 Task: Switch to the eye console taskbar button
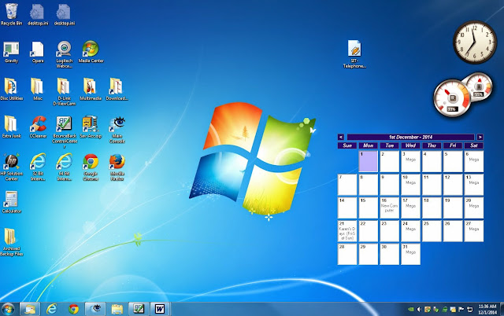95,309
